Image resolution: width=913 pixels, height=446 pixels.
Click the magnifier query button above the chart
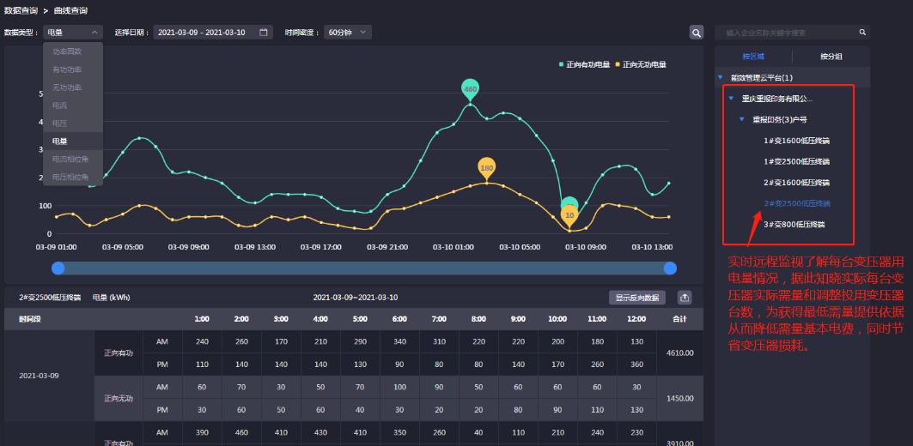697,33
